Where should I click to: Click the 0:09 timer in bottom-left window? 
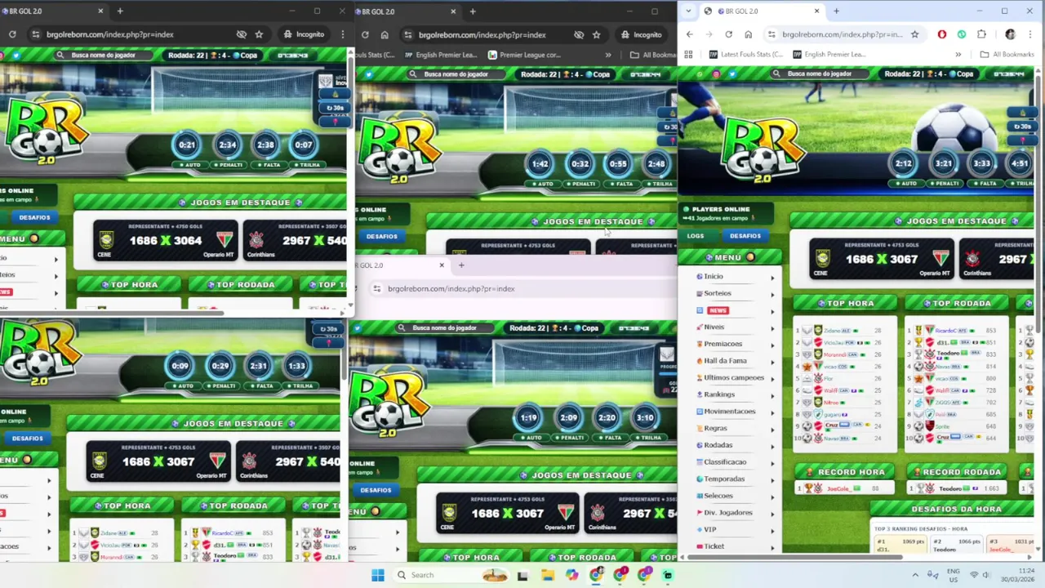180,366
